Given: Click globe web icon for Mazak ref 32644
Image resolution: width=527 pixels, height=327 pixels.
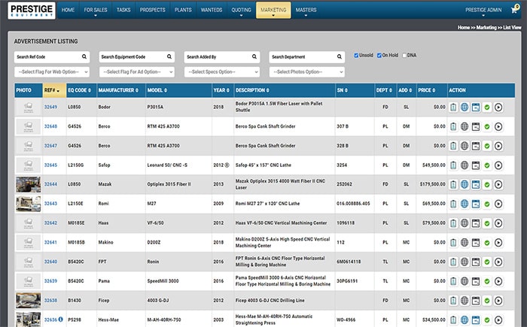Looking at the screenshot, I should tap(465, 184).
